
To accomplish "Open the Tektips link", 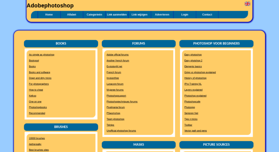I will [110, 125].
